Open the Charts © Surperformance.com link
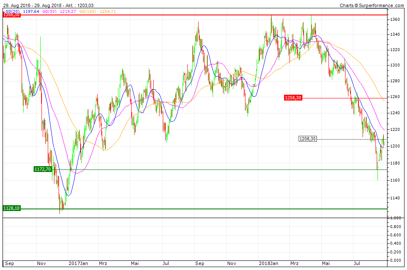 [372, 5]
